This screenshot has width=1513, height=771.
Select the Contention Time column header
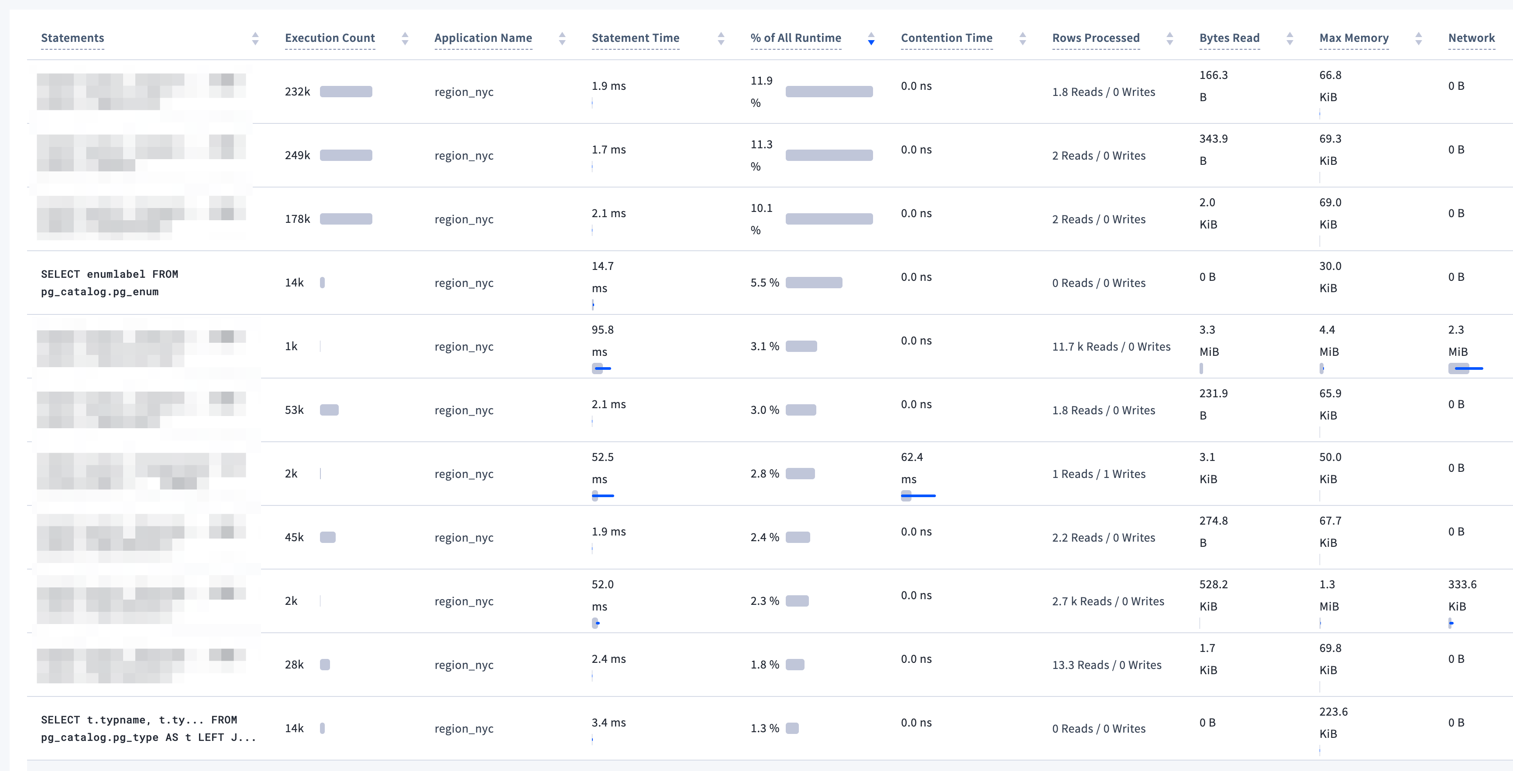pyautogui.click(x=947, y=38)
